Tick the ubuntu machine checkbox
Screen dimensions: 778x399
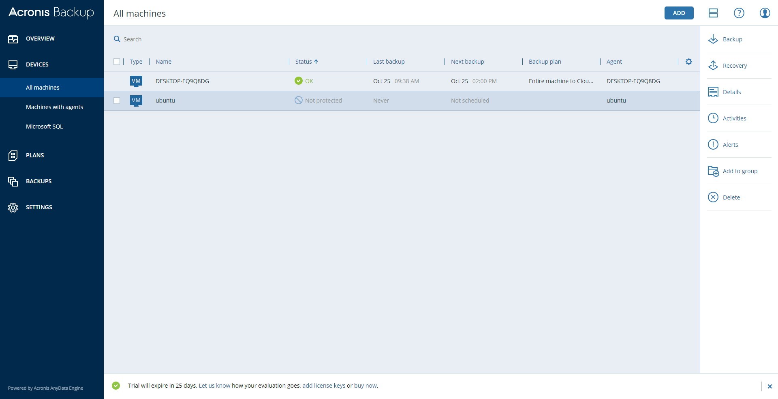point(117,101)
